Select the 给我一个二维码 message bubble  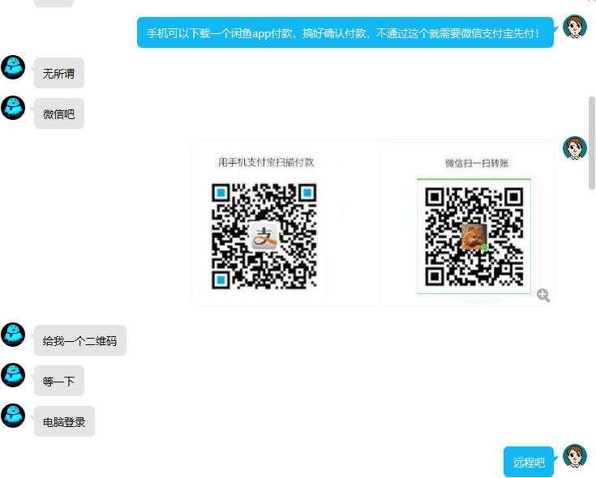tap(80, 340)
